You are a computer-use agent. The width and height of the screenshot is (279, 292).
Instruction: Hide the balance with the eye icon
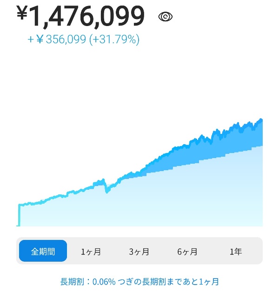click(x=165, y=17)
